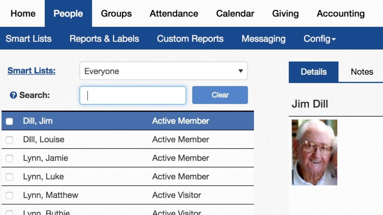Open the Smart Lists Everyone dropdown

(x=163, y=71)
